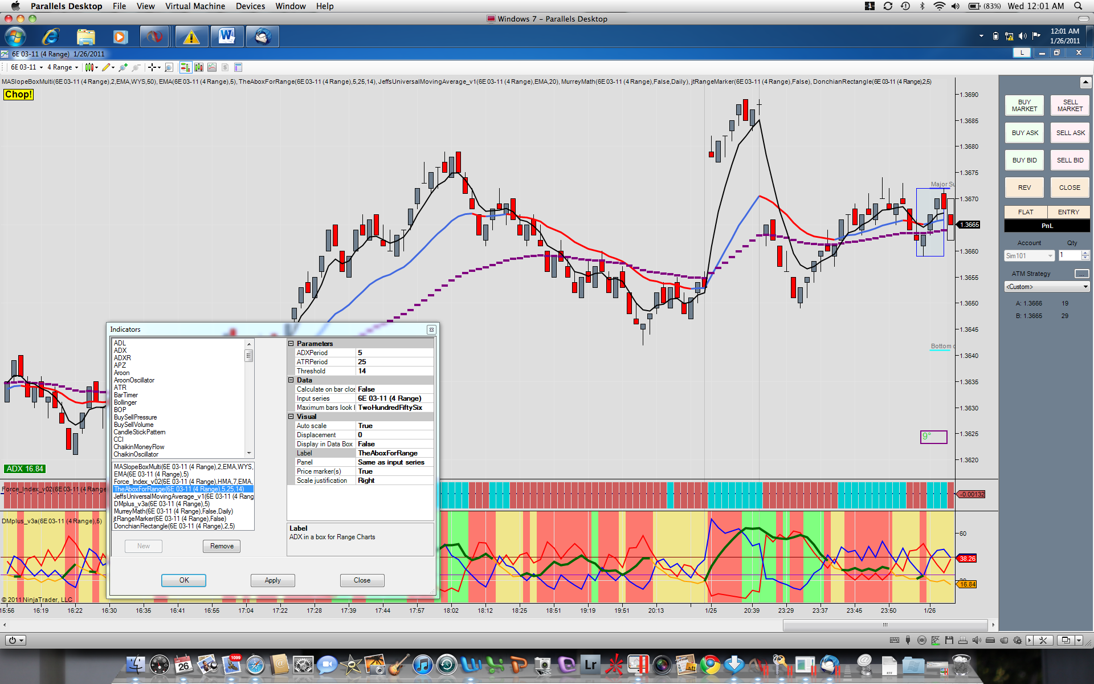Collapse the Data section
The width and height of the screenshot is (1094, 684).
click(291, 380)
